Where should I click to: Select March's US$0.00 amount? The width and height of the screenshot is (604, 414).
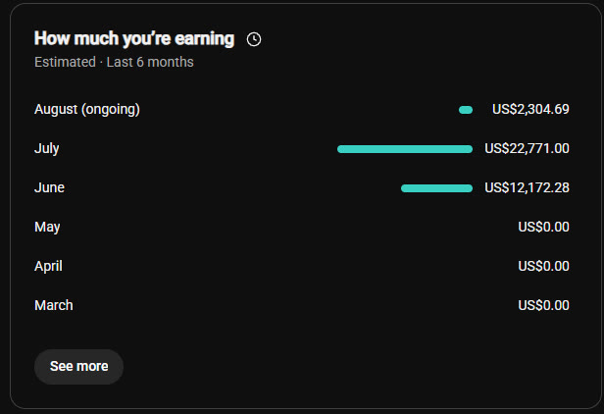click(x=543, y=305)
